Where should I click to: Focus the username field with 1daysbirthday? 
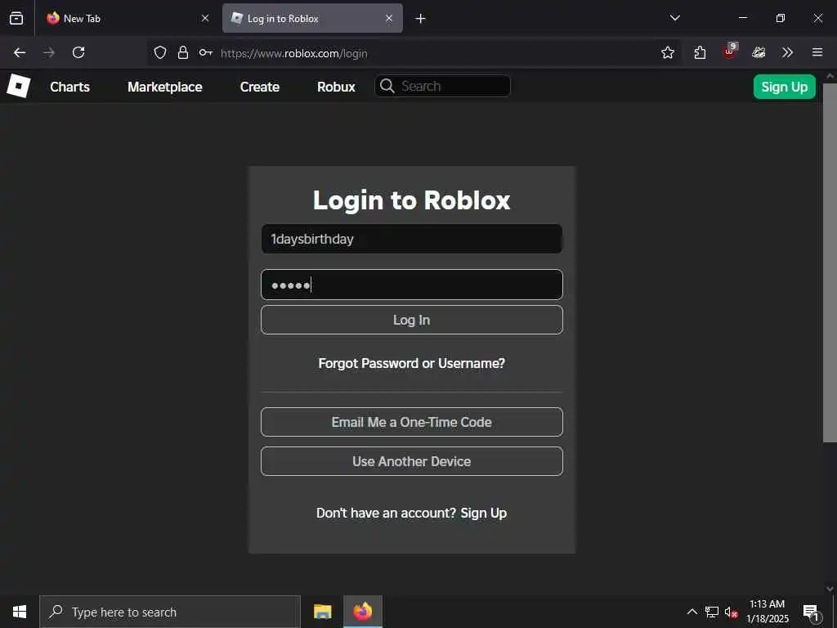412,239
